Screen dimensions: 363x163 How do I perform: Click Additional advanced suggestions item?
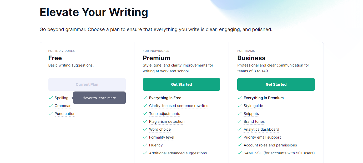click(x=178, y=153)
